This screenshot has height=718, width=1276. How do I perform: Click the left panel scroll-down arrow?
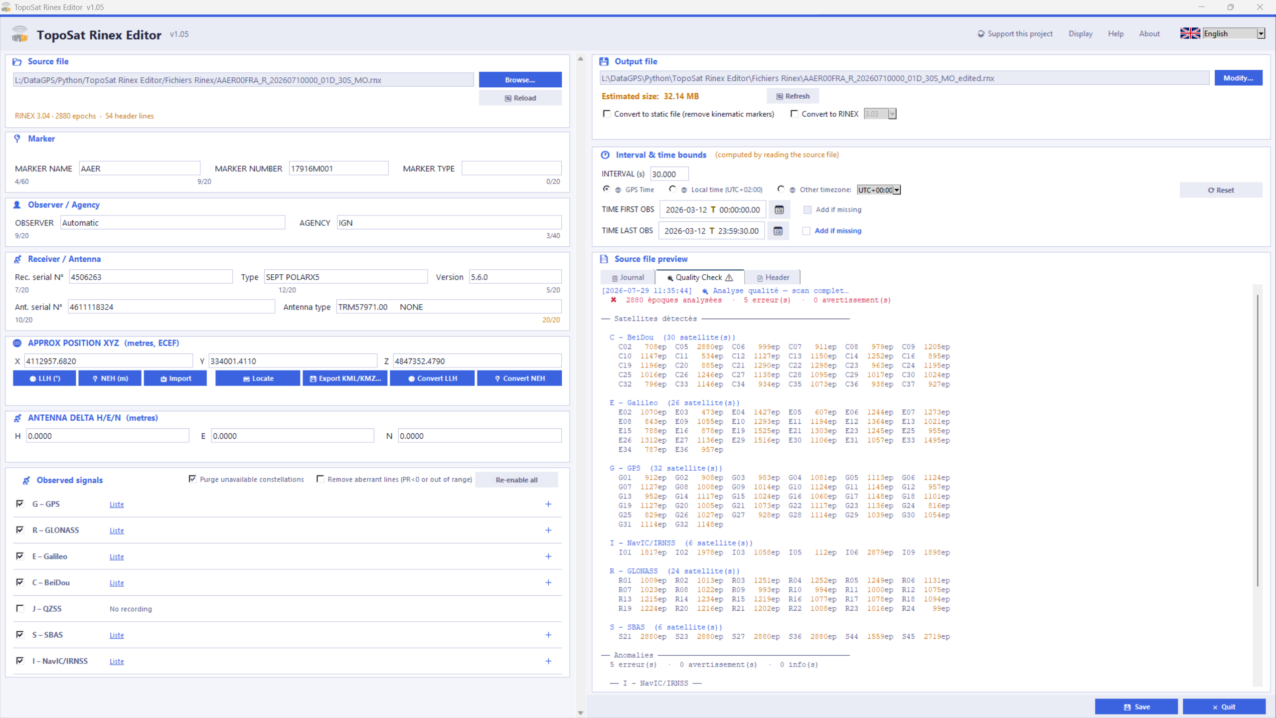point(581,713)
